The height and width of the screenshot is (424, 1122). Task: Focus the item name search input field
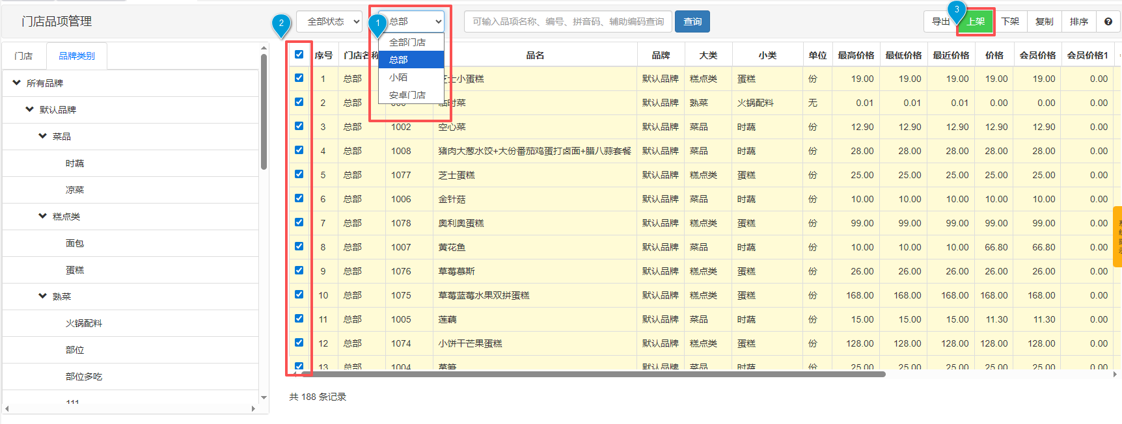tap(568, 21)
